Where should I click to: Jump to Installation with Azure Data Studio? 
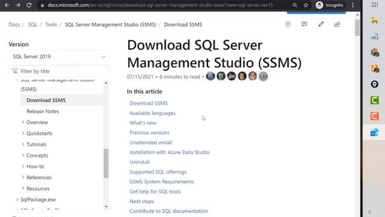[170, 153]
